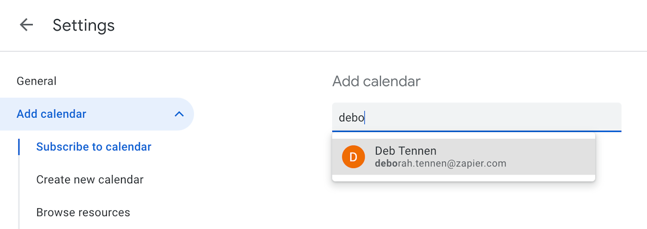Click blank area right of Deb Tennen's email
647x229 pixels.
pos(550,163)
